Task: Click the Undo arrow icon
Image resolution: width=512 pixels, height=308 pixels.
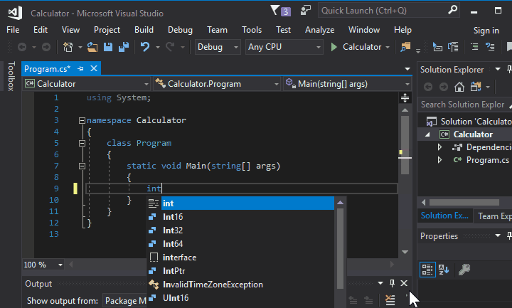Action: point(145,47)
